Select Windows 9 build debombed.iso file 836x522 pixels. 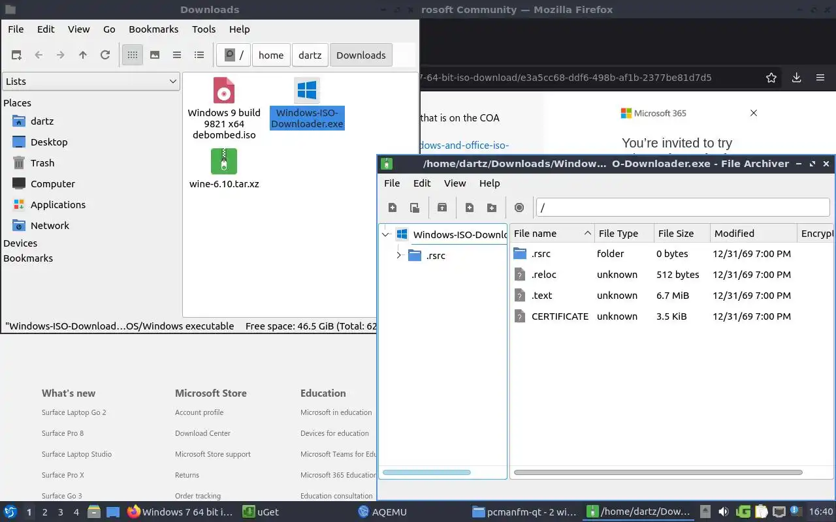224,108
